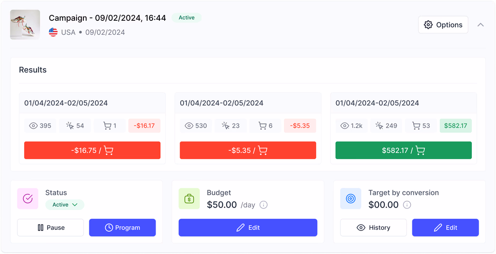Click the campaign product thumbnail image
The image size is (496, 254).
[25, 25]
